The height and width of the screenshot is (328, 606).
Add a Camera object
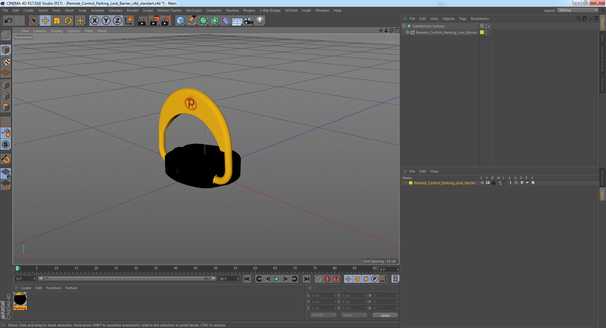click(248, 21)
